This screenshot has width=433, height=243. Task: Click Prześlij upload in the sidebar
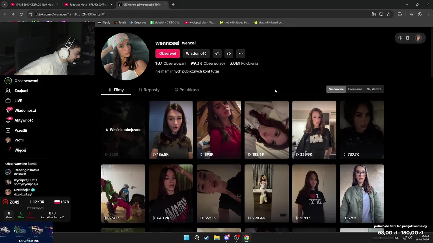tap(16, 130)
